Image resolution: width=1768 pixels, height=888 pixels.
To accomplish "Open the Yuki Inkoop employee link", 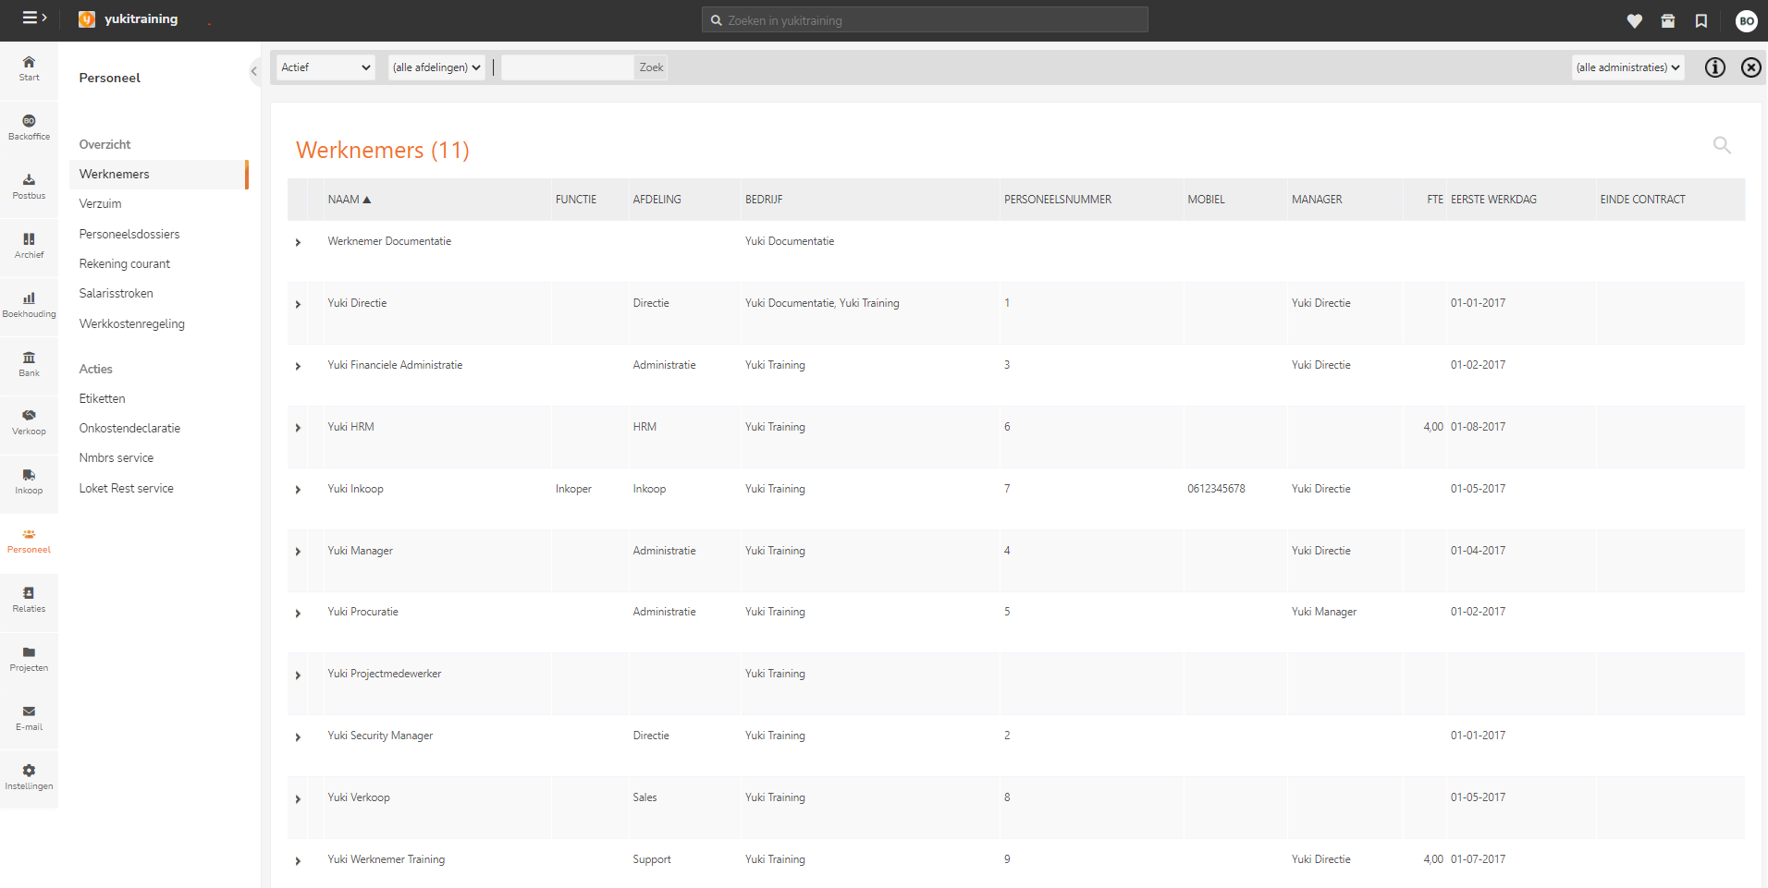I will [x=355, y=489].
